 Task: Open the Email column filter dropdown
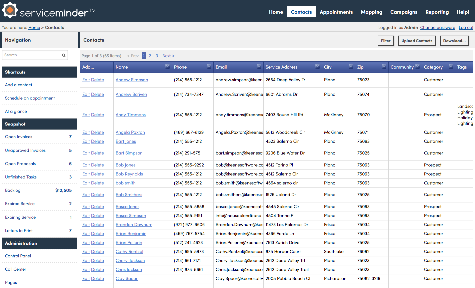[259, 67]
